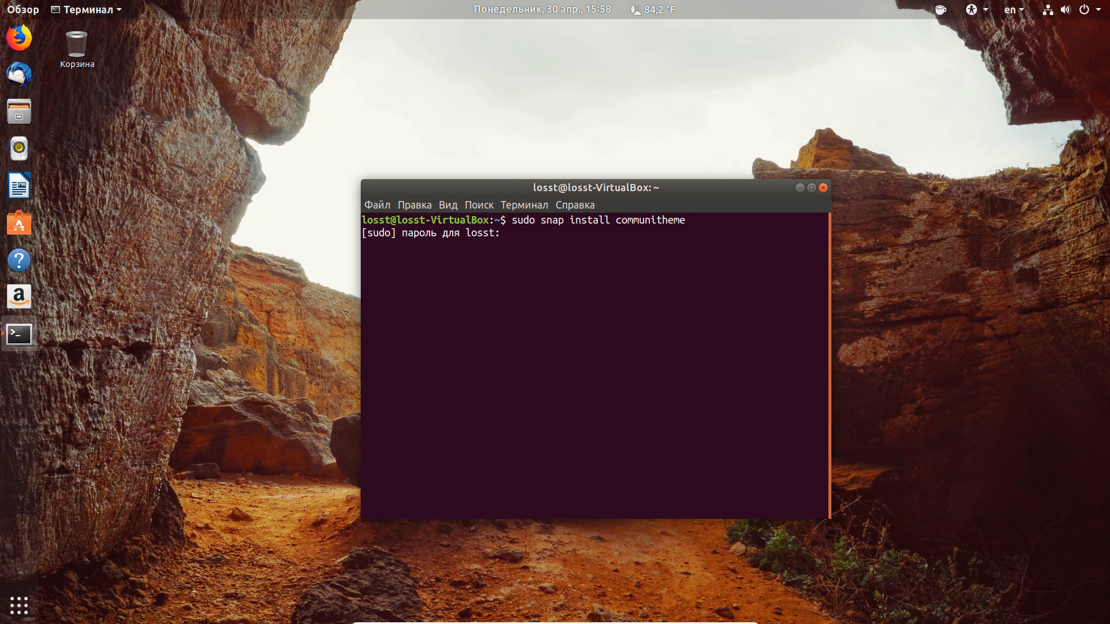
Task: Launch Thunderbird mail from the dock
Action: click(19, 75)
